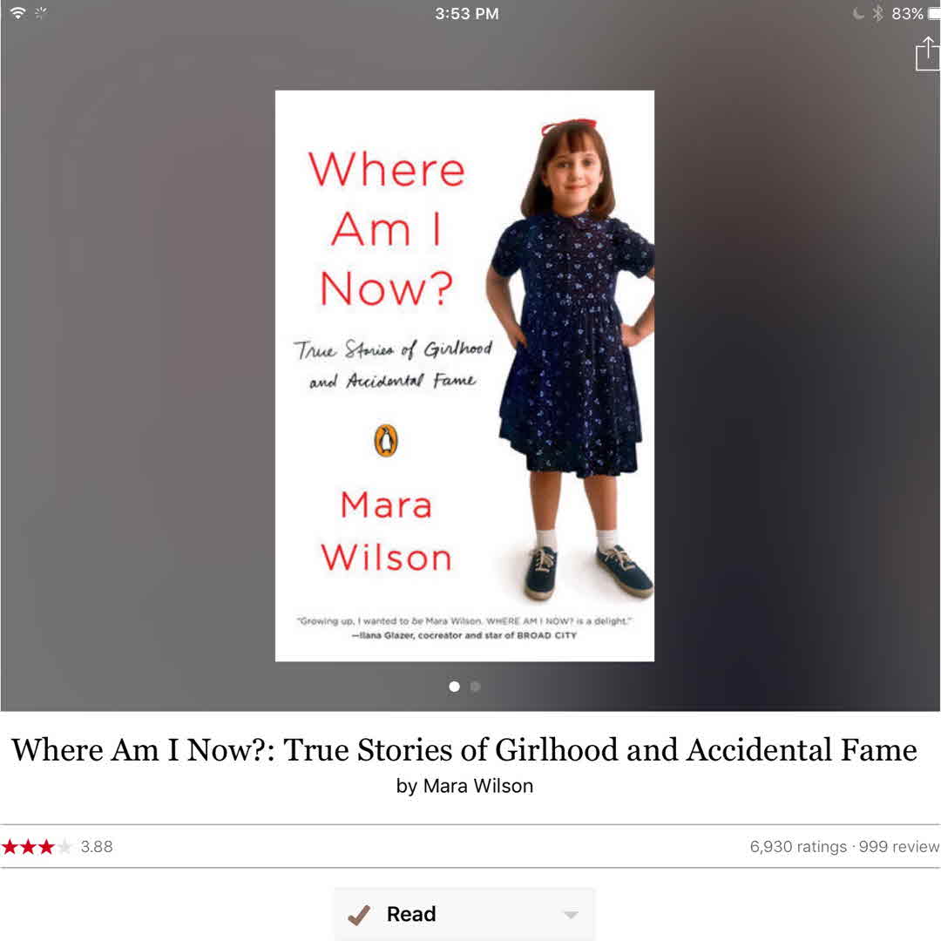Tap the Penguin publisher logo on cover
941x941 pixels.
coord(386,441)
